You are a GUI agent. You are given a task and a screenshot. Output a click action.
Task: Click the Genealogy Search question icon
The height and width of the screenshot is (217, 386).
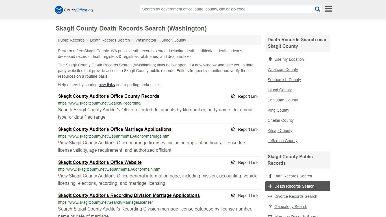click(x=270, y=207)
